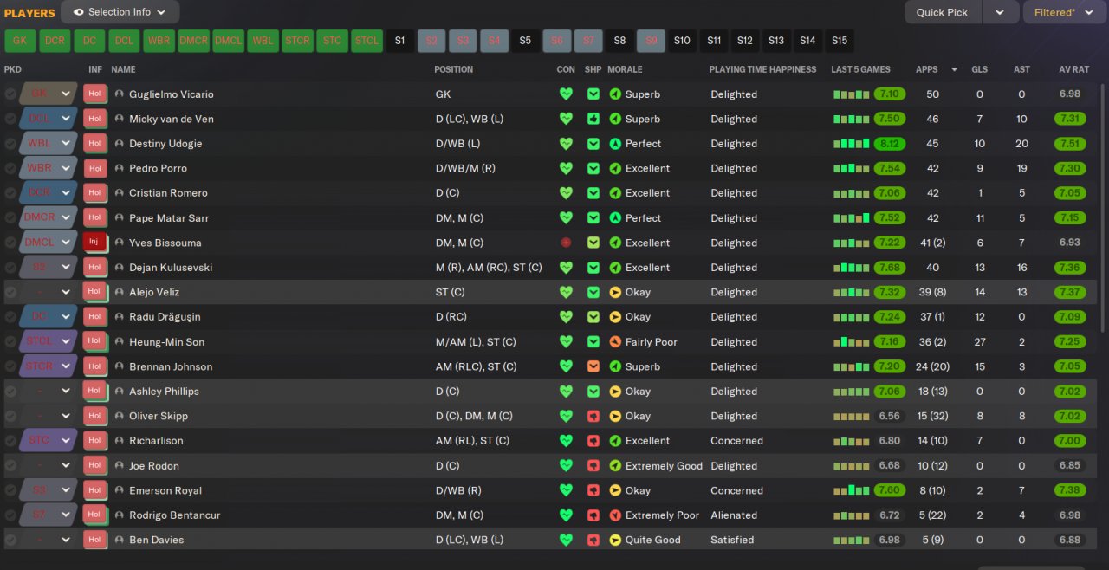Click Extremely Good morale icon for Joe Rodon
This screenshot has height=570, width=1109.
coord(615,465)
